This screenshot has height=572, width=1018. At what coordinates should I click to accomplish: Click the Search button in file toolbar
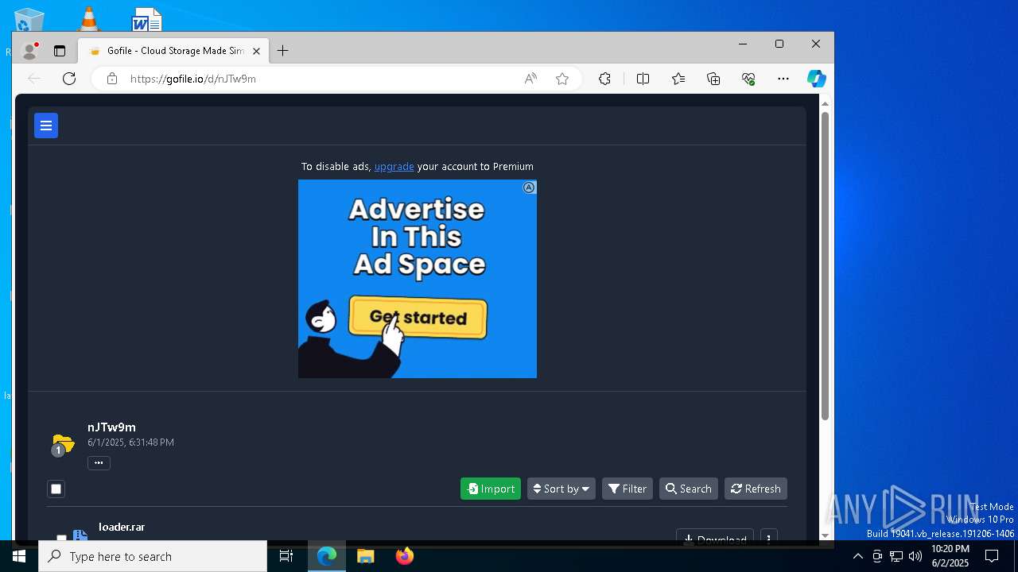[x=689, y=489]
